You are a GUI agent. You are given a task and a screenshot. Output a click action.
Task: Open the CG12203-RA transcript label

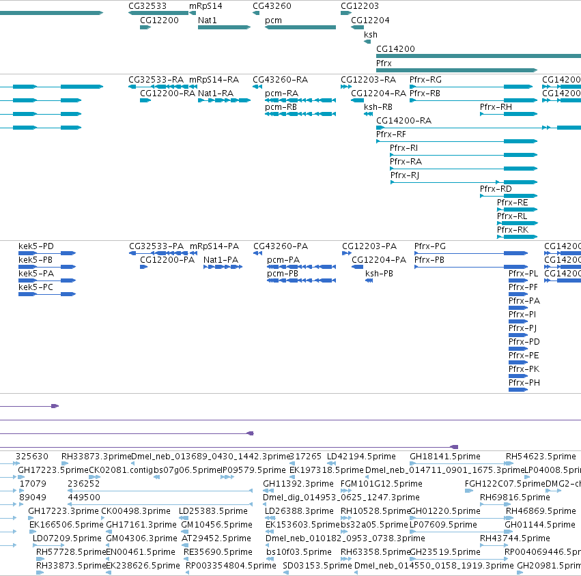(x=368, y=80)
